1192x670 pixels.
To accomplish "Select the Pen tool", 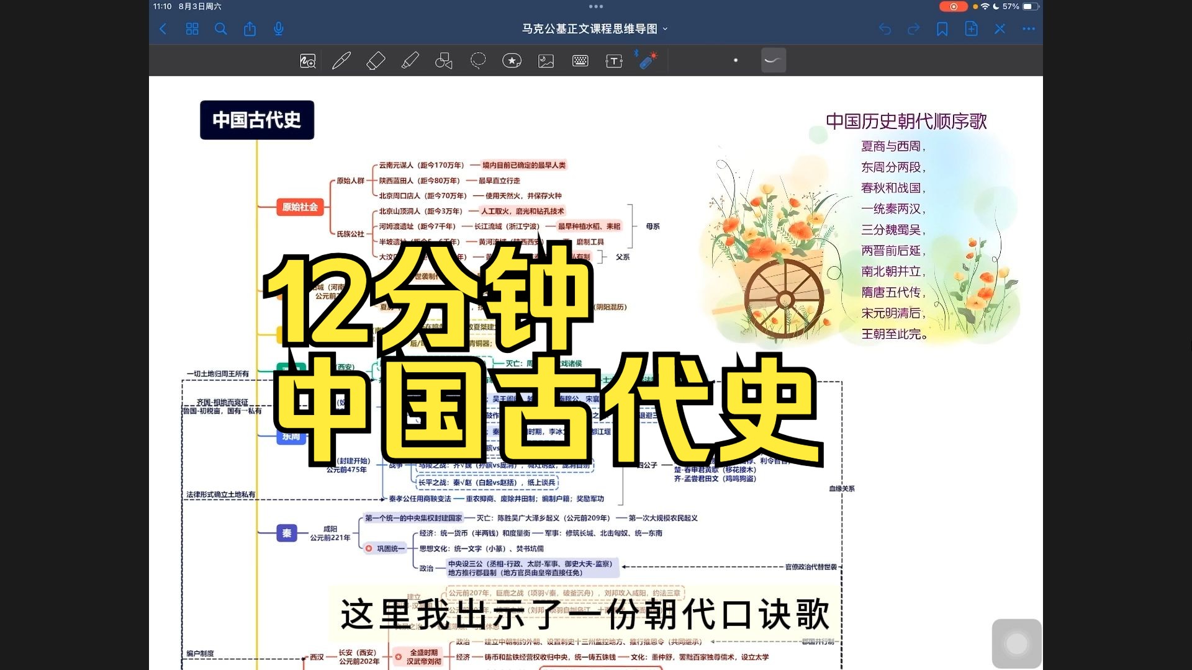I will [x=341, y=60].
